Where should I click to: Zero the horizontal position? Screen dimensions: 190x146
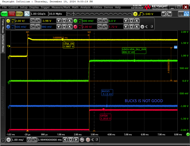[71, 140]
